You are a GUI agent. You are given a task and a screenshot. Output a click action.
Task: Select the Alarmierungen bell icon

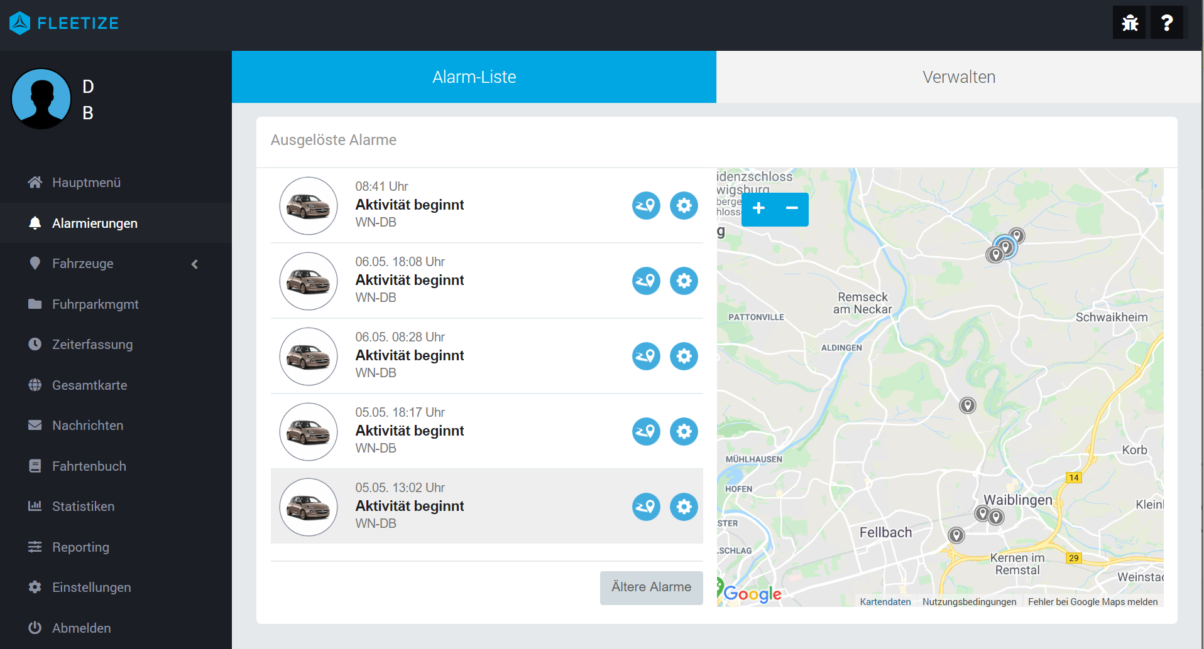tap(35, 223)
